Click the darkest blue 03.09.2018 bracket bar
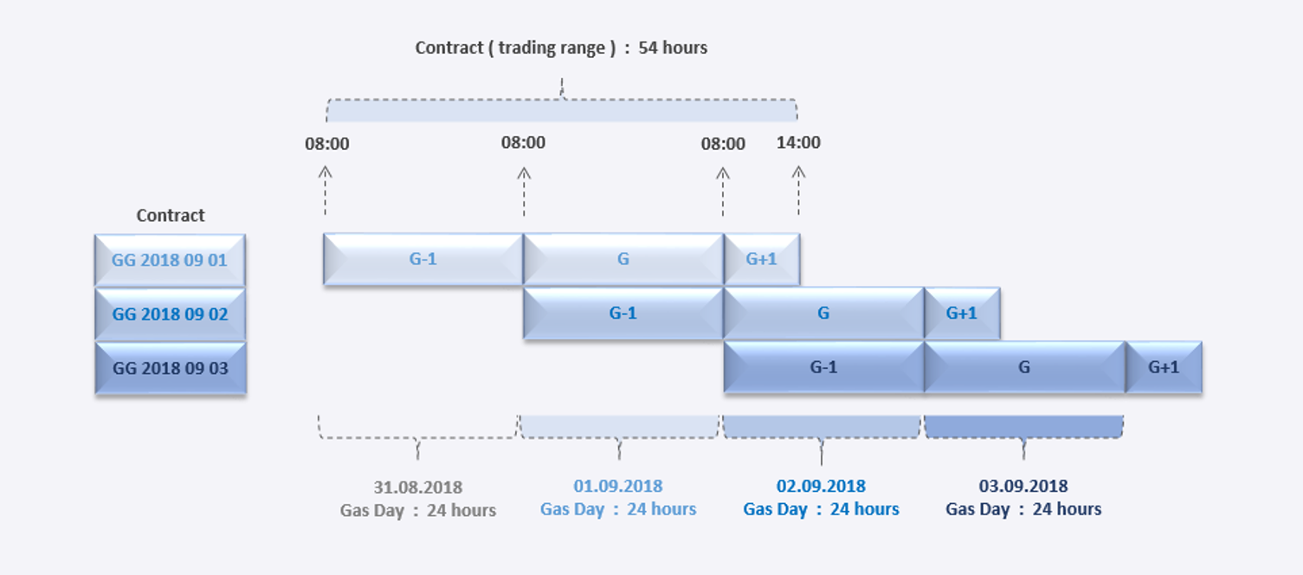 coord(1024,426)
